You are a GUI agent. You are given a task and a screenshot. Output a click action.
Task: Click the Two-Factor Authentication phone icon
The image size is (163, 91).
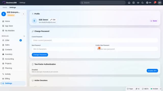pyautogui.click(x=33, y=64)
